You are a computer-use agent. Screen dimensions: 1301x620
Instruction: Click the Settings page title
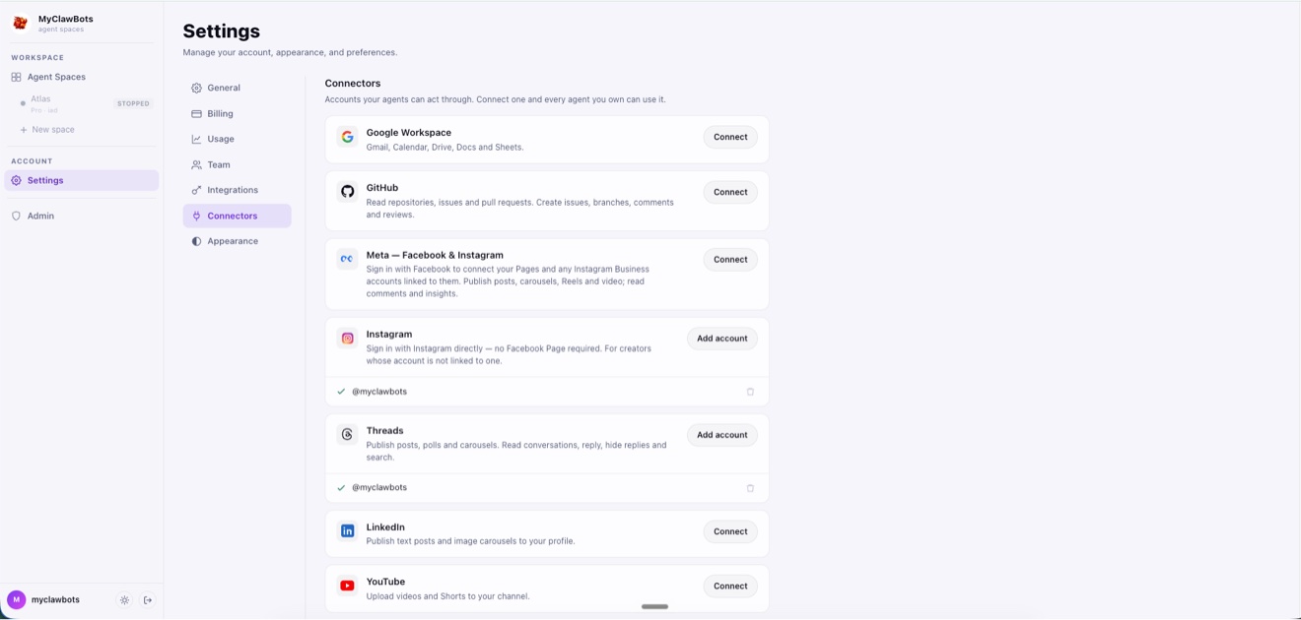point(222,31)
